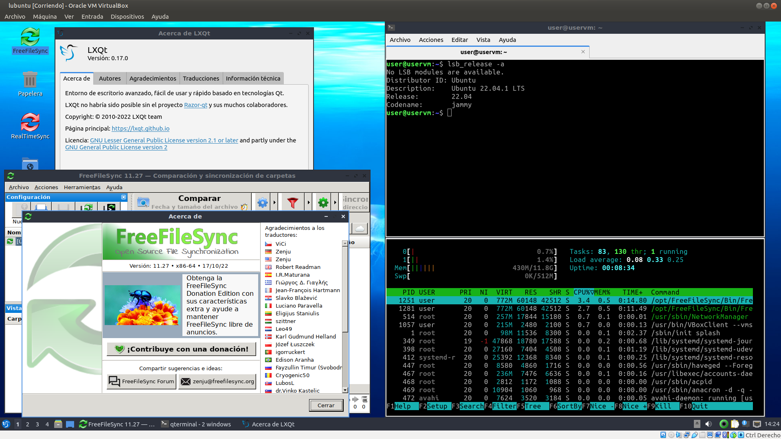Screen dimensions: 781x439
Task: Click F6 SortBy in htop footer
Action: pos(565,406)
